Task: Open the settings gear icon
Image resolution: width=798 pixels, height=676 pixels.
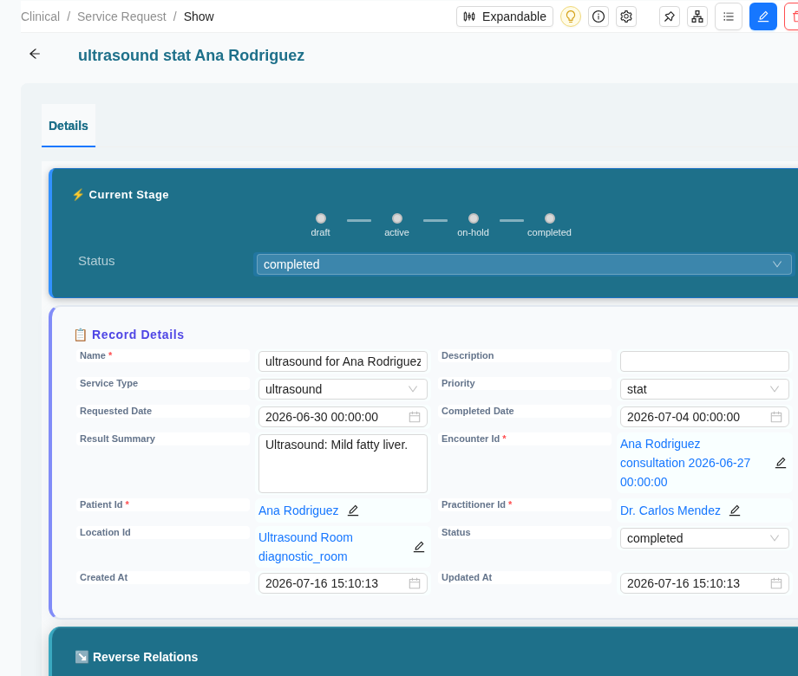Action: pyautogui.click(x=626, y=16)
